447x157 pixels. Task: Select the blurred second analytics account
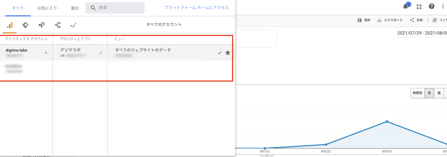click(x=26, y=68)
